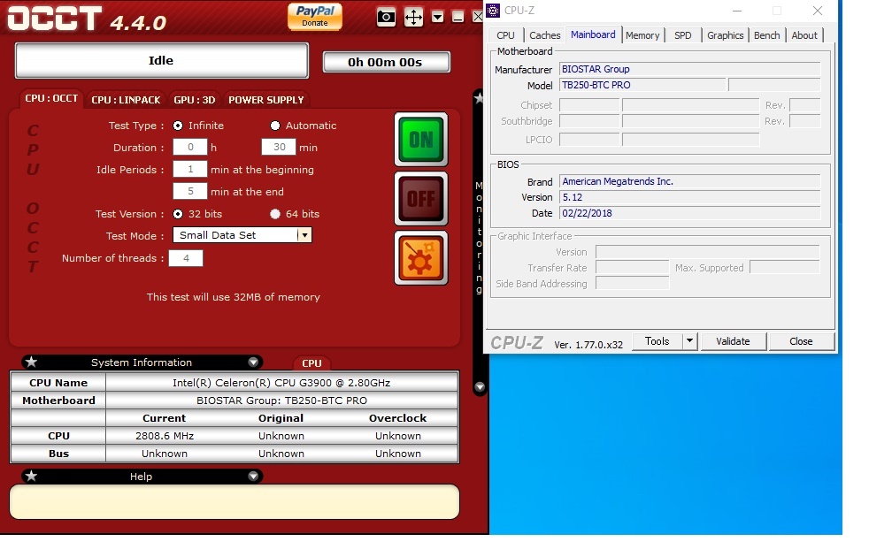This screenshot has height=557, width=892.
Task: Click the down arrow under the Monitoring sidebar
Action: tap(480, 386)
